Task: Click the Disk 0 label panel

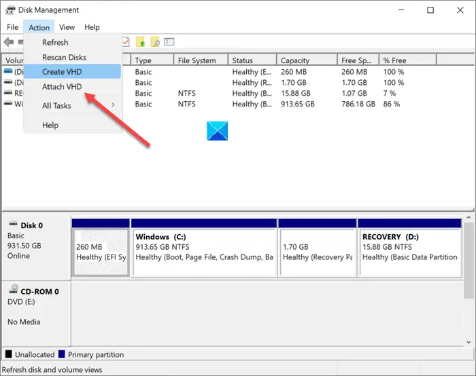Action: (37, 247)
